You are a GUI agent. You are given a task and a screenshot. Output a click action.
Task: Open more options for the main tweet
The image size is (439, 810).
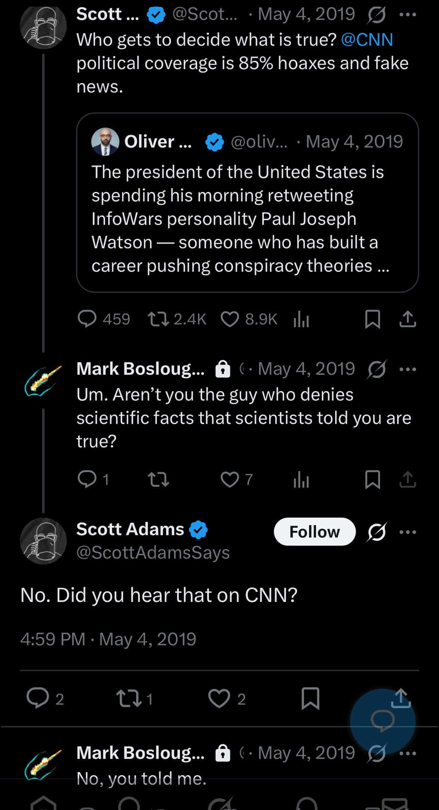407,532
